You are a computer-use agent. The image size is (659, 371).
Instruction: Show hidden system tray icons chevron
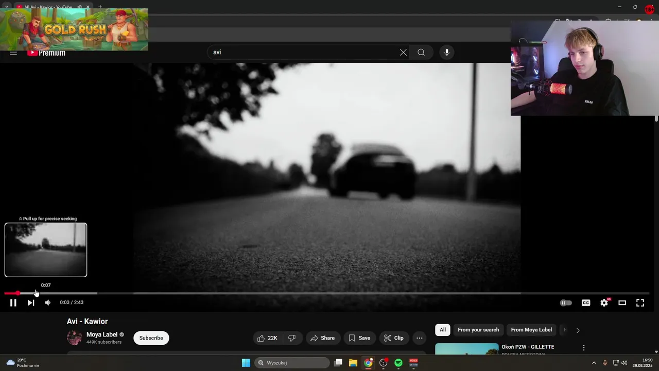click(x=594, y=363)
